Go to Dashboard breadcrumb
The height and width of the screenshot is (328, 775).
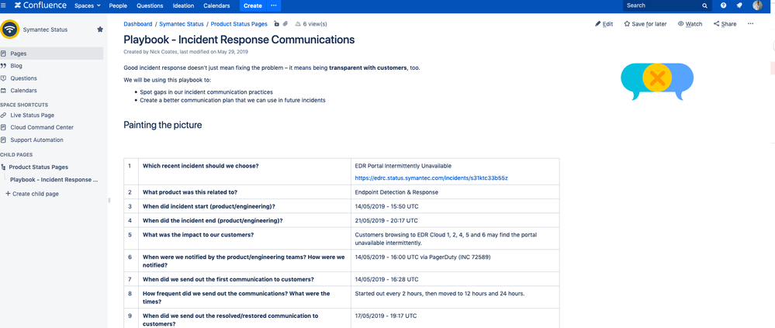click(x=138, y=24)
